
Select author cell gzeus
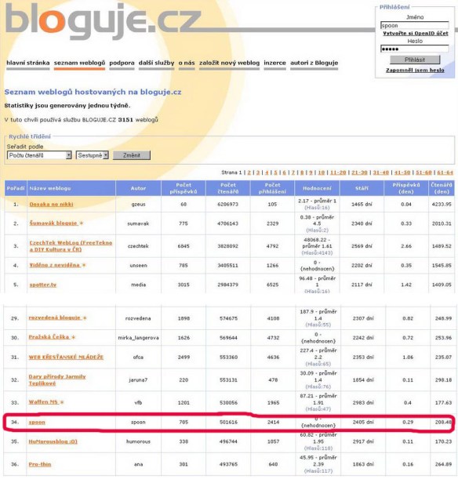[x=138, y=205]
